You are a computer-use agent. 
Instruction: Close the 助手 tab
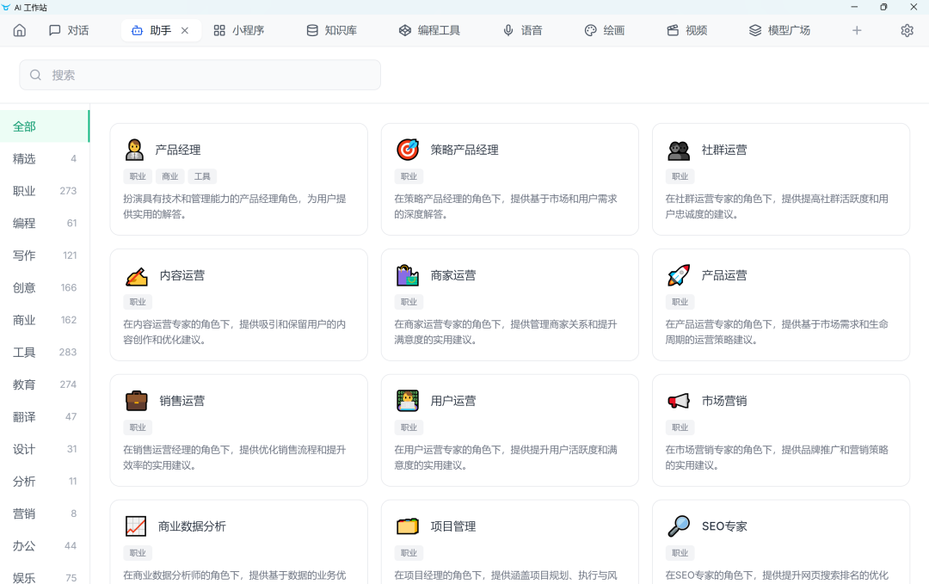pyautogui.click(x=185, y=30)
